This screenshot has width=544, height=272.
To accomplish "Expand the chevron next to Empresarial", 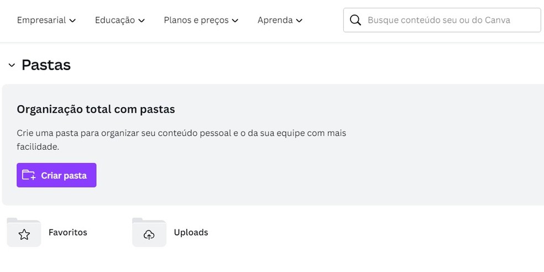I will coord(72,20).
